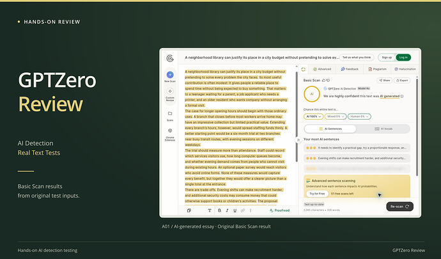
Task: Toggle bold formatting in editor toolbar
Action: 219,210
